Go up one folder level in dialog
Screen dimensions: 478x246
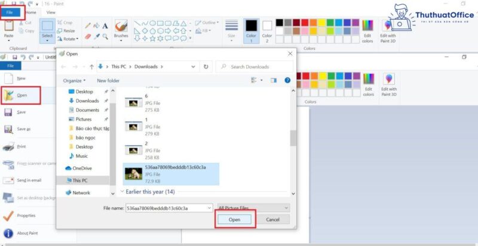point(91,67)
